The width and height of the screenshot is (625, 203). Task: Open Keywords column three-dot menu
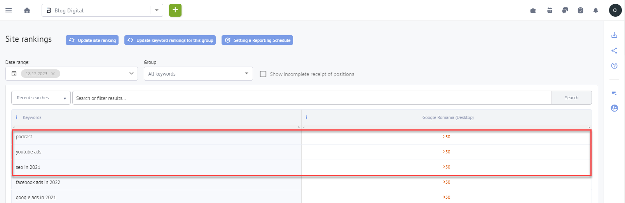coord(16,117)
